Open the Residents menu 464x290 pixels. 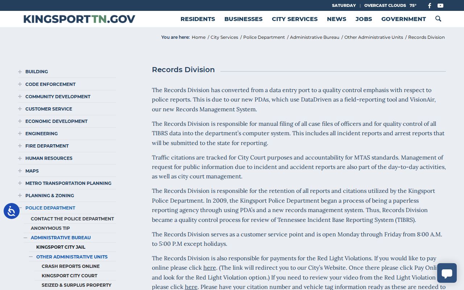tap(198, 19)
